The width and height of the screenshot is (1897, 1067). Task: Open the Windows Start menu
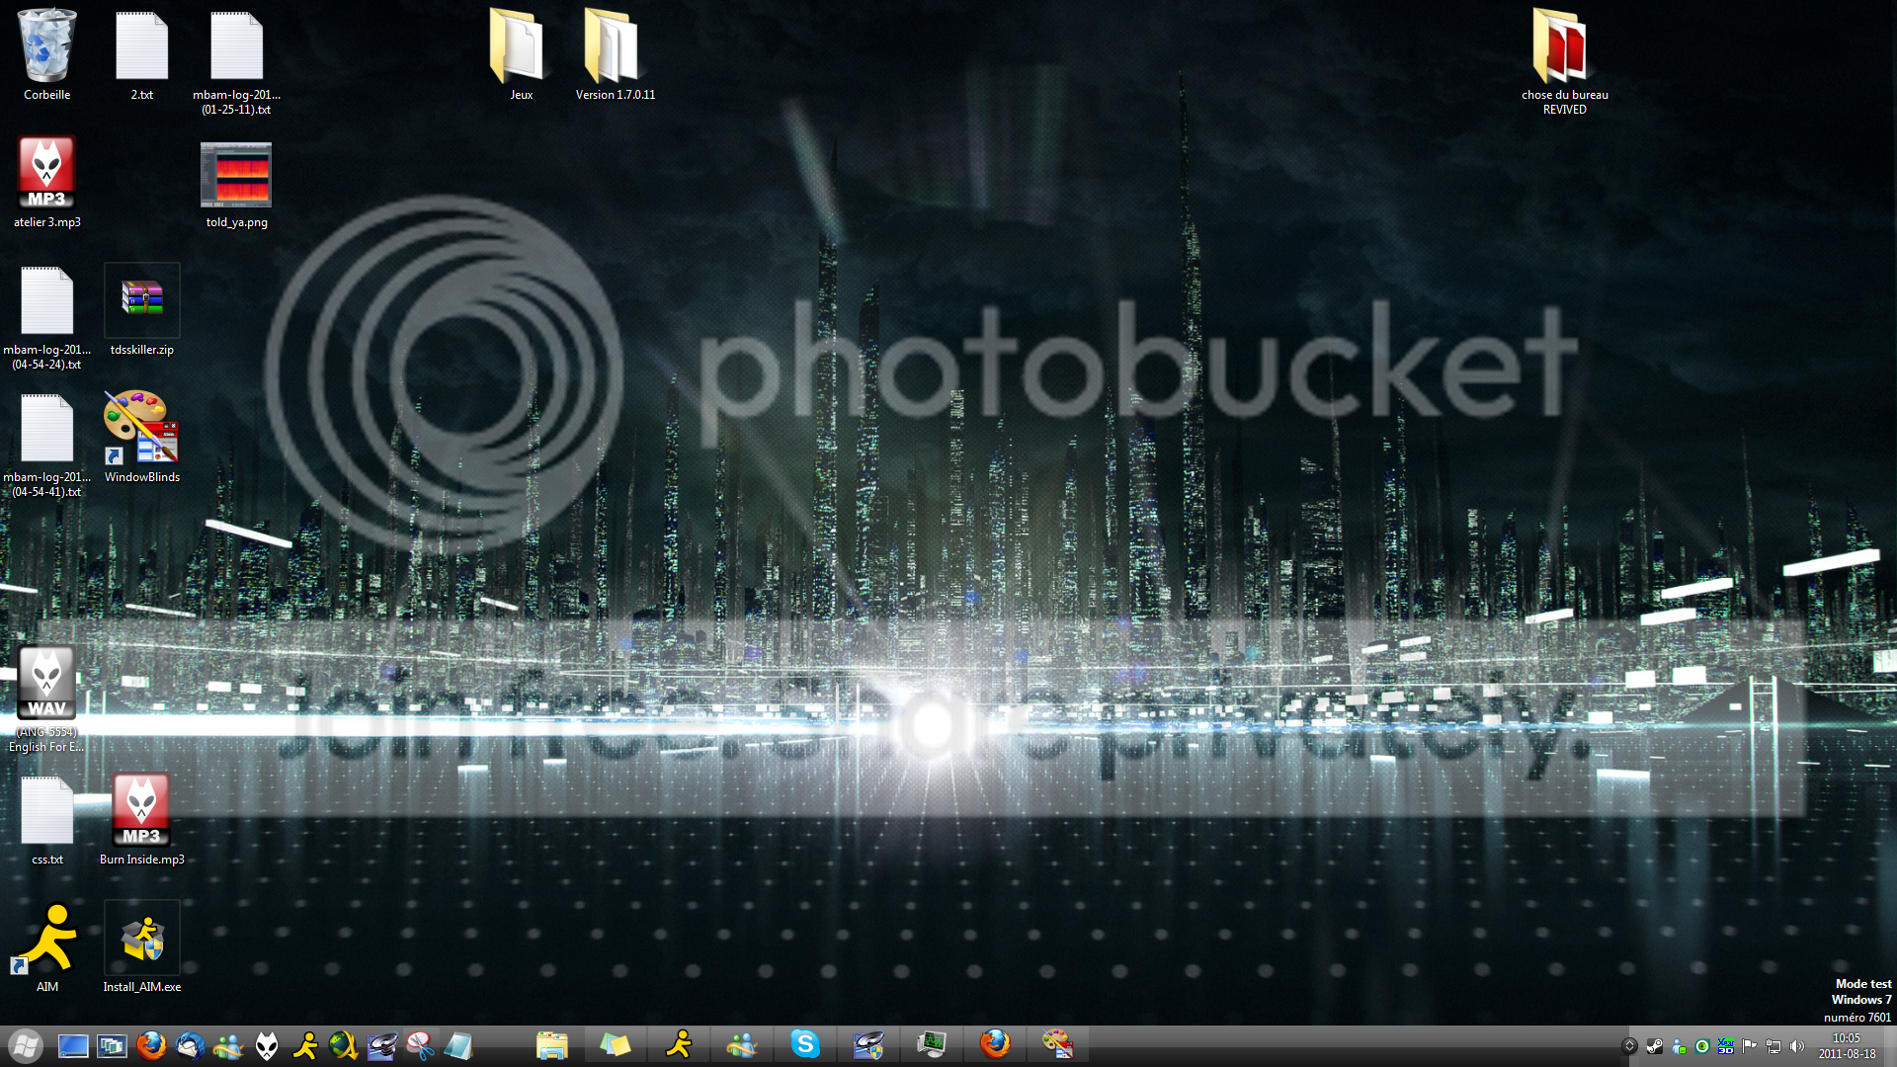(26, 1045)
